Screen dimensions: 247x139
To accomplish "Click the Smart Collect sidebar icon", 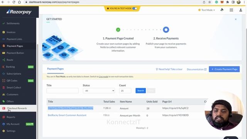I will pos(3,88).
